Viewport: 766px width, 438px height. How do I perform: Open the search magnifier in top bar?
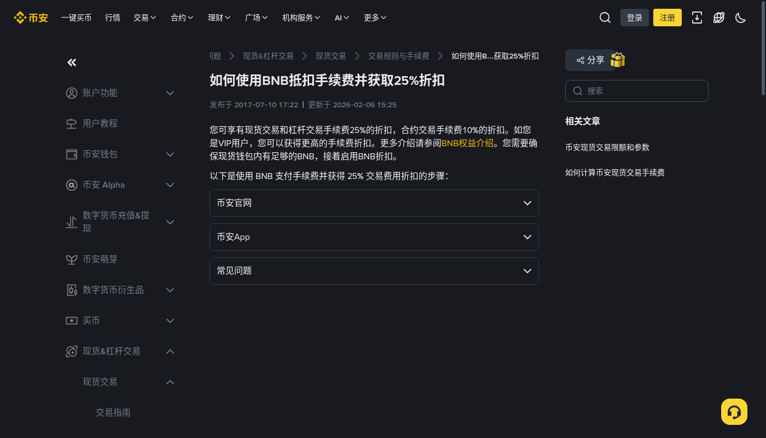coord(605,18)
